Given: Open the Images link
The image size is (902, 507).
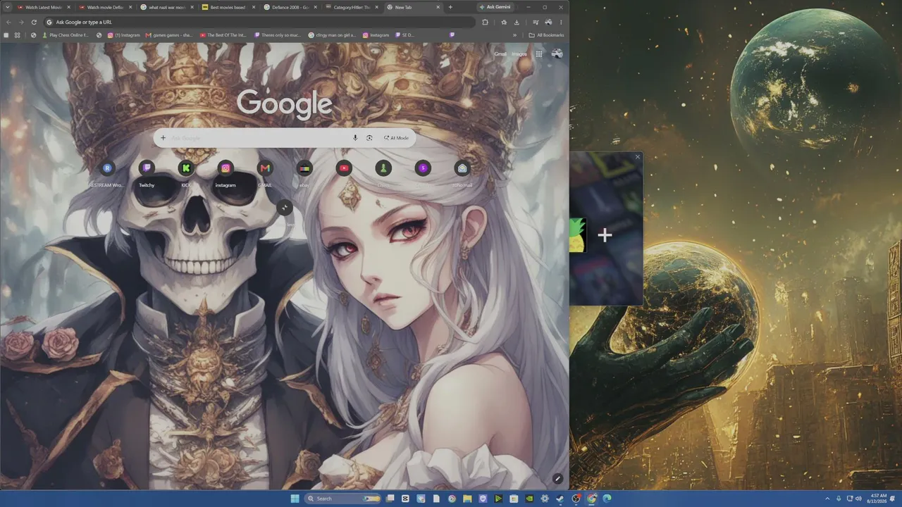Looking at the screenshot, I should pos(519,54).
